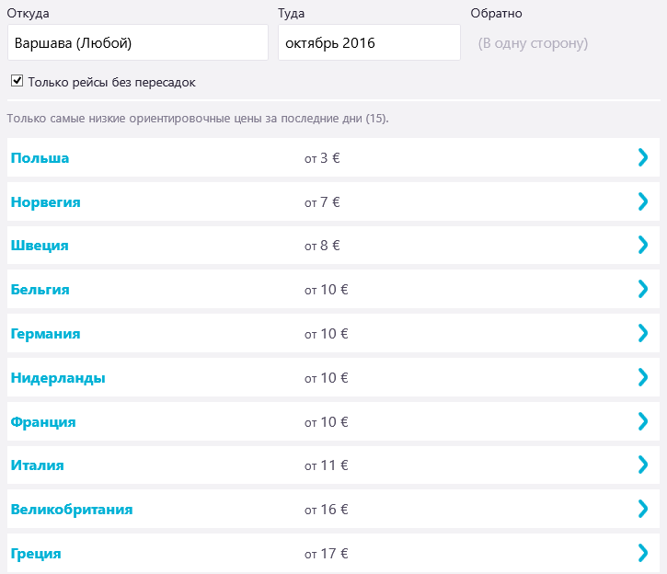Select the Франция destination link
Screen dimensions: 667x574
[43, 422]
